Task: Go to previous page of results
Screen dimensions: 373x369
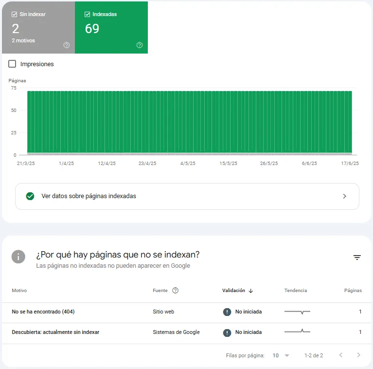Action: coord(340,355)
